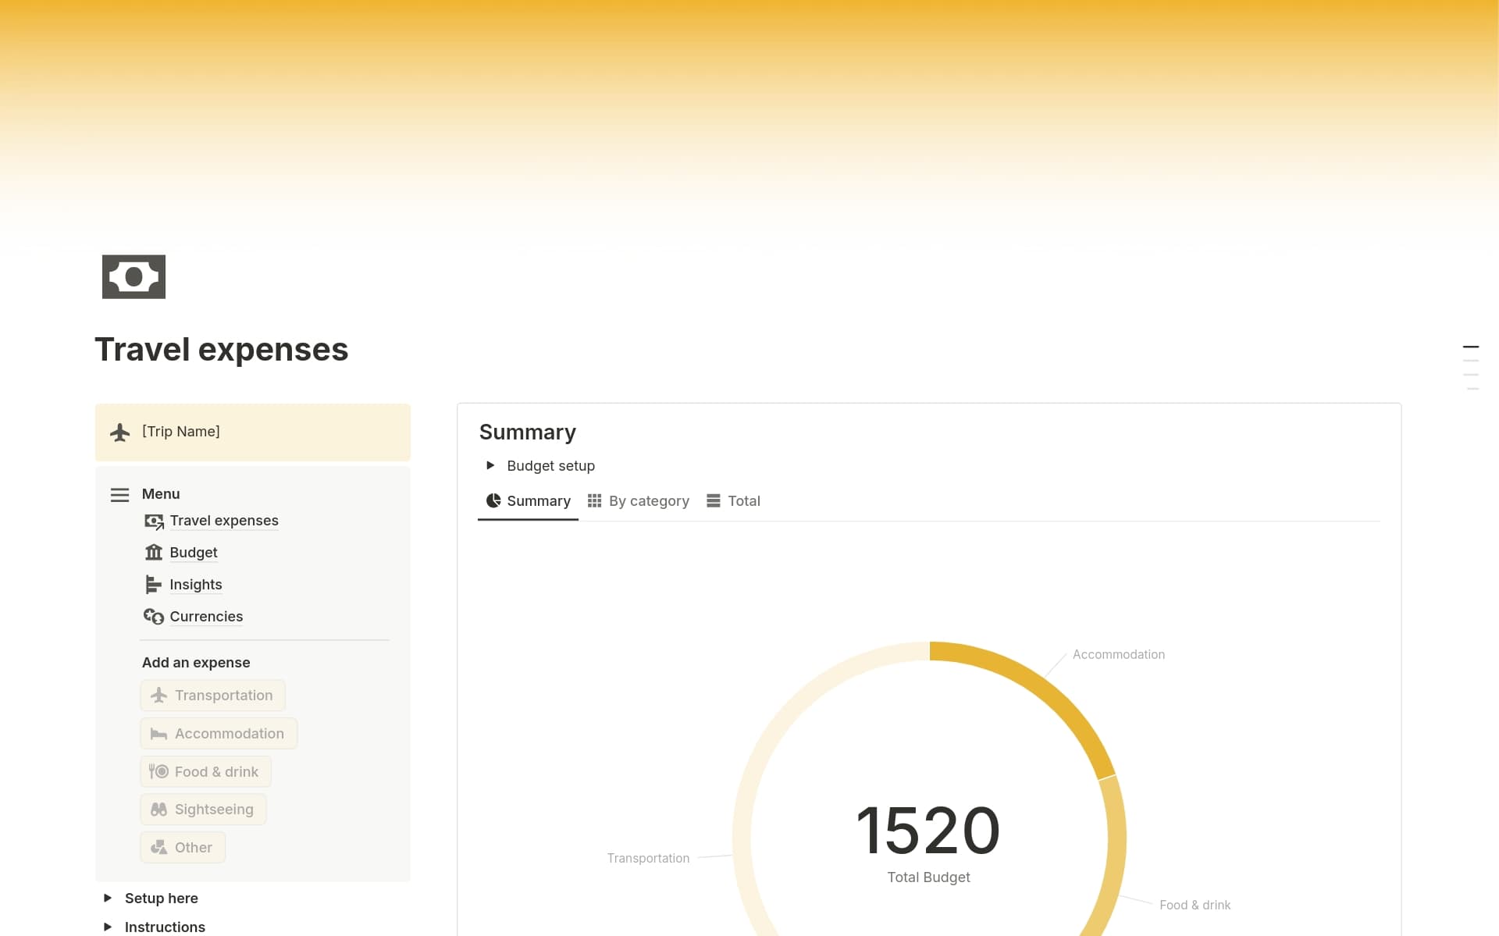Image resolution: width=1499 pixels, height=936 pixels.
Task: Add a Transportation expense
Action: click(212, 695)
